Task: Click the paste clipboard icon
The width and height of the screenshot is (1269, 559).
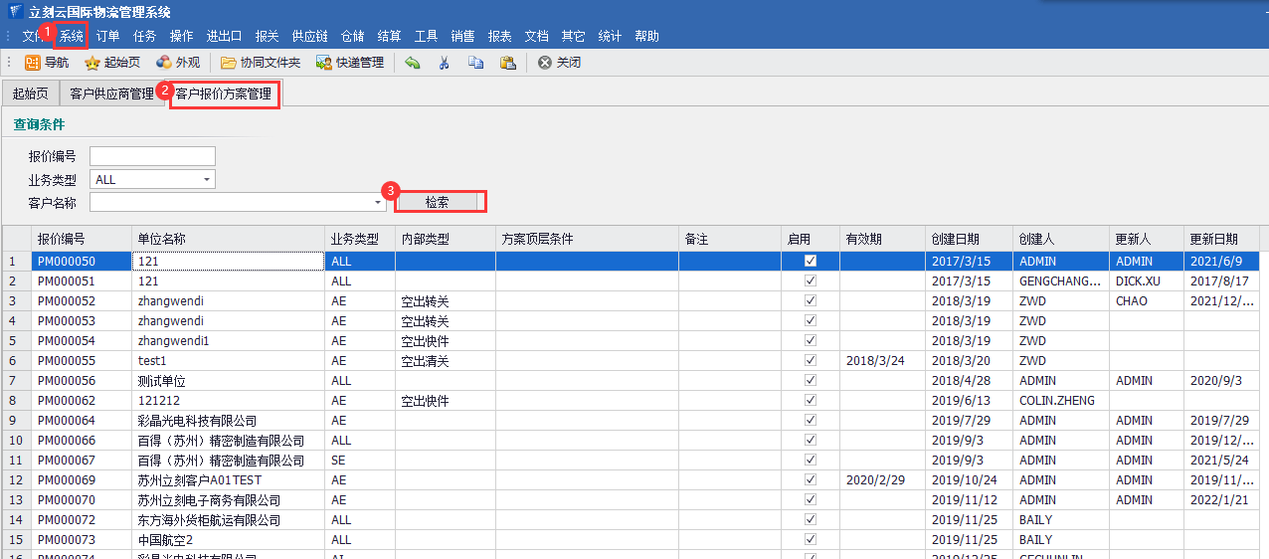Action: (507, 63)
